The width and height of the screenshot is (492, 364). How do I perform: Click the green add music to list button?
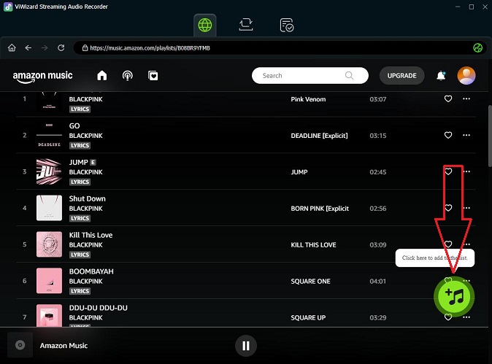coord(454,297)
